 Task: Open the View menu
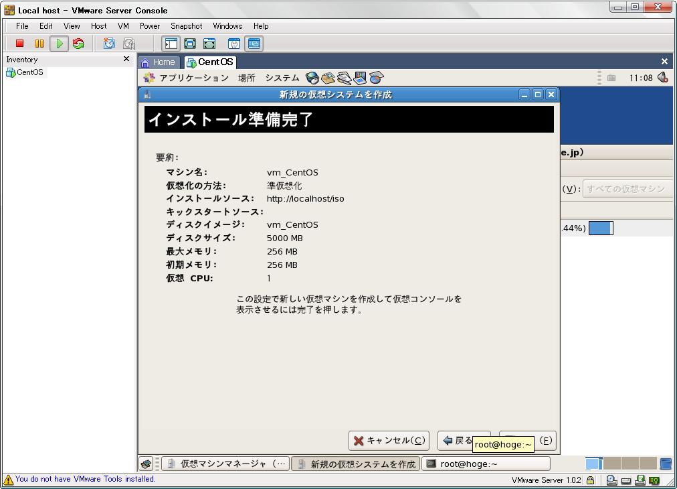[x=72, y=26]
